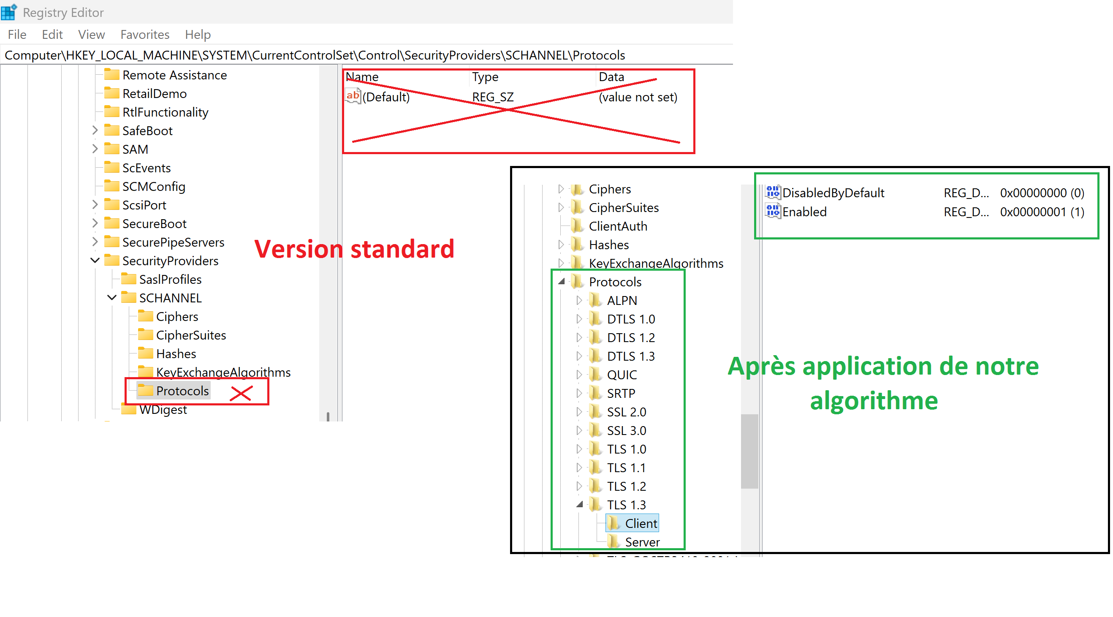
Task: Click the TLS 1.2 folder icon
Action: click(595, 486)
